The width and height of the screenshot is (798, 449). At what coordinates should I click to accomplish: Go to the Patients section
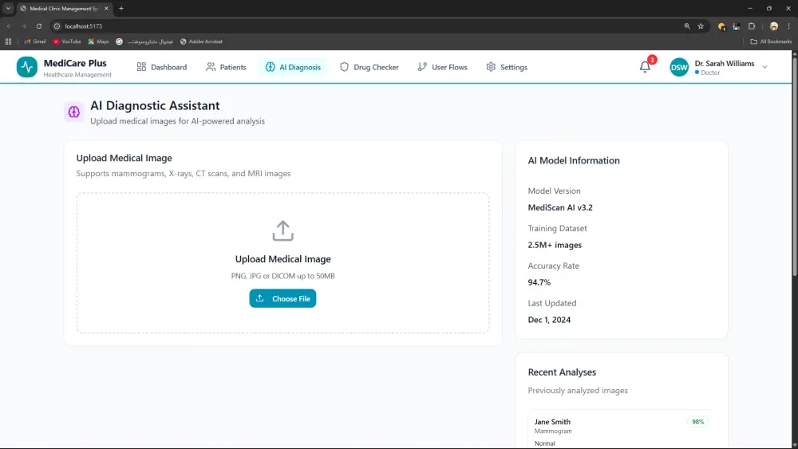click(x=226, y=67)
